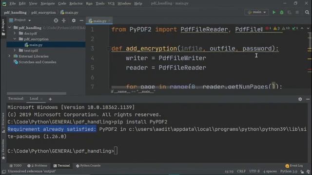This screenshot has width=312, height=175.
Task: Select the Local terminal tab
Action: [x=34, y=99]
